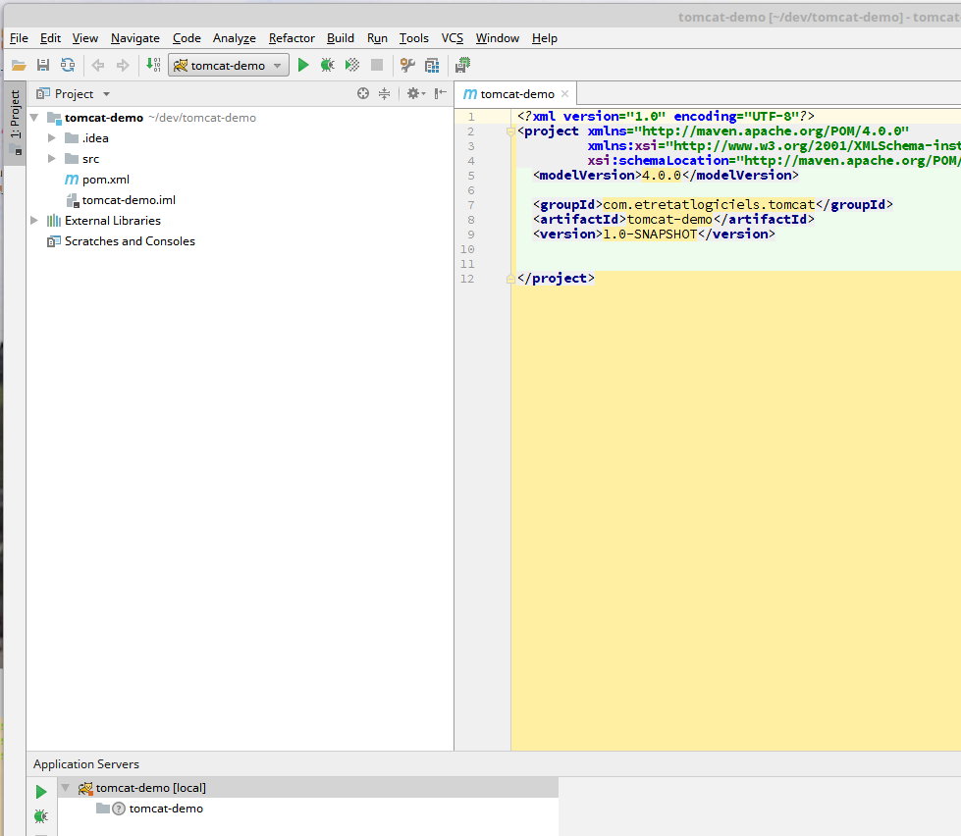The image size is (961, 836).
Task: Click the modelVersion 4.0.0 line
Action: [666, 176]
